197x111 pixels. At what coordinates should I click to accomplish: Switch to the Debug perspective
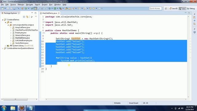(x=191, y=9)
